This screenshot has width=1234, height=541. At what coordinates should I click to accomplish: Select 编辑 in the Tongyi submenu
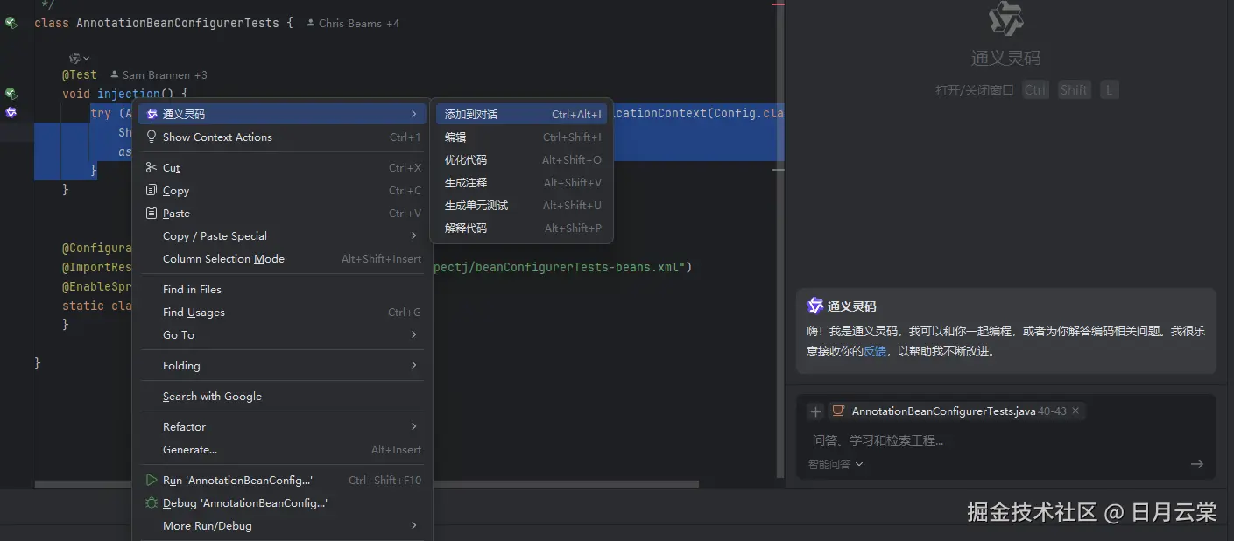[522, 137]
